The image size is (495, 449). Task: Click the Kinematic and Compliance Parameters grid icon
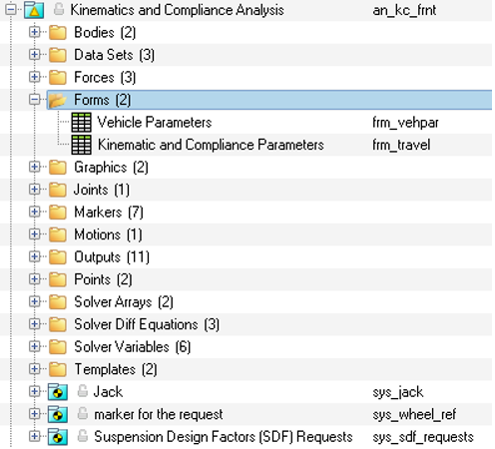tap(82, 145)
